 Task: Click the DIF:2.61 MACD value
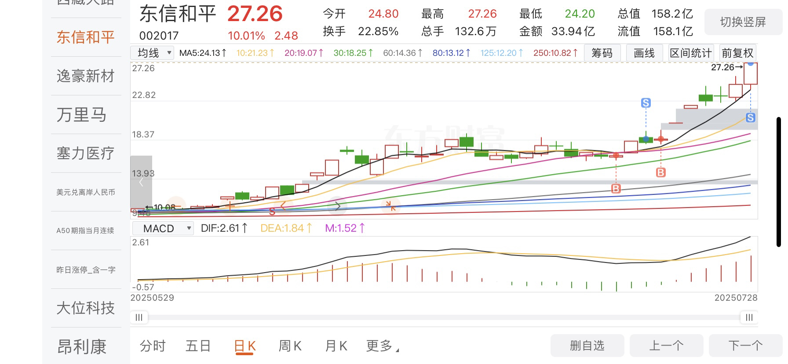[x=224, y=228]
